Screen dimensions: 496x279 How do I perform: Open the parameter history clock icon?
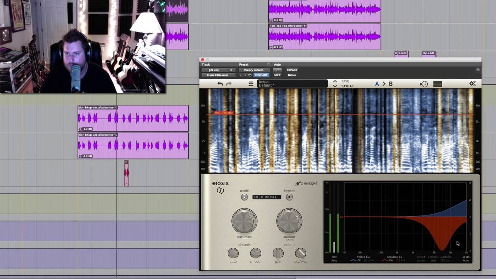click(424, 84)
